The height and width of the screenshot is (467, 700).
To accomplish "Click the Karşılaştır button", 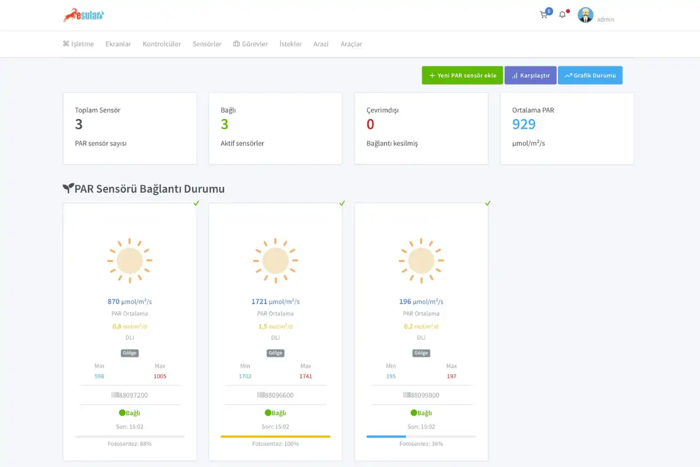I will (530, 75).
